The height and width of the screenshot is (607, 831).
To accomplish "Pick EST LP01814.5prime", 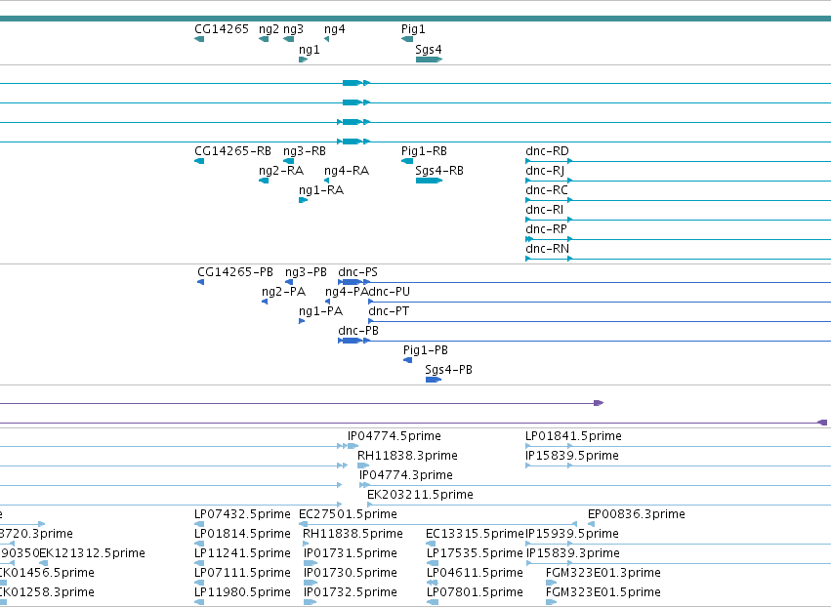I will click(x=242, y=535).
